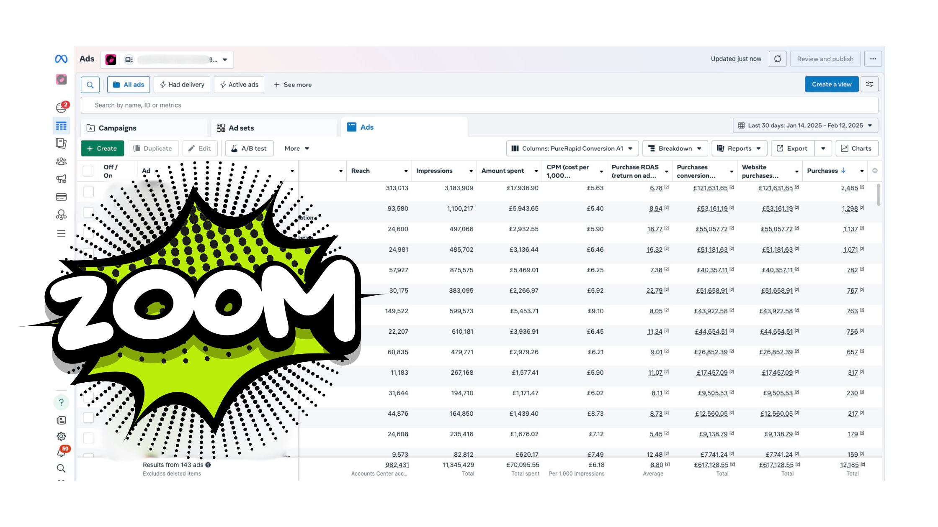The image size is (938, 527).
Task: Click the blue-outlined search icon button
Action: pos(90,85)
